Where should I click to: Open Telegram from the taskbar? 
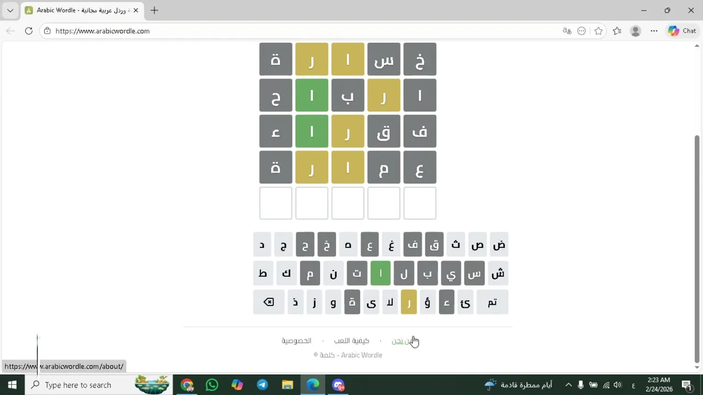point(263,385)
